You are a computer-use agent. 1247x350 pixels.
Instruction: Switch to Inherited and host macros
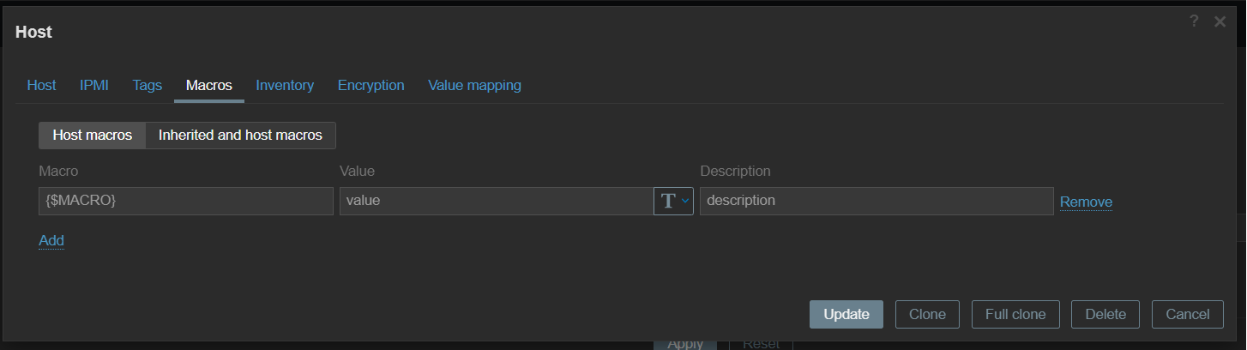[240, 136]
